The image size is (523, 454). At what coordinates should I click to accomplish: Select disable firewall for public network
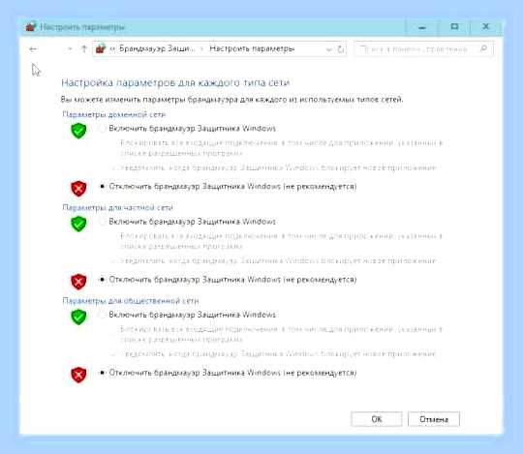click(x=102, y=373)
